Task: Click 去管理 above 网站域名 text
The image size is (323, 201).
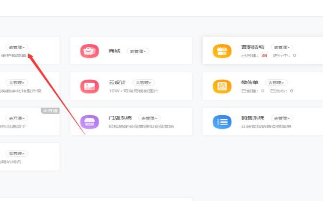Action: tap(17, 154)
